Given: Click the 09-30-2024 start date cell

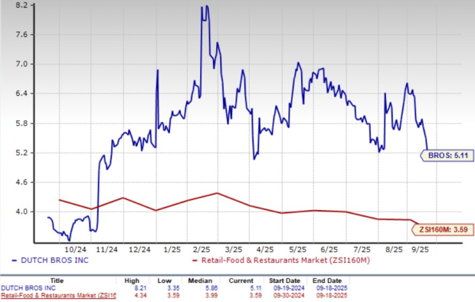Looking at the screenshot, I should coord(289,295).
